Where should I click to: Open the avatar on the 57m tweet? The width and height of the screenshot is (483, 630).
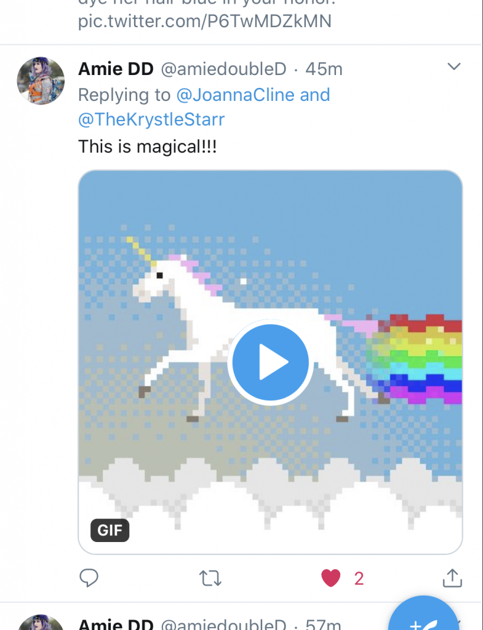[x=41, y=623]
